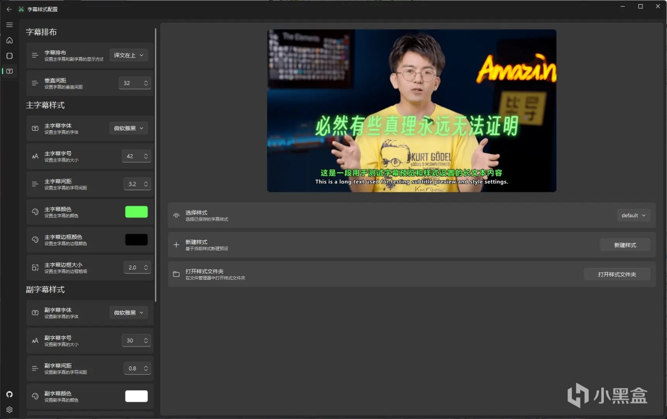Click the plus icon beside 新建样式
Screen dimensions: 667x419
click(x=176, y=244)
